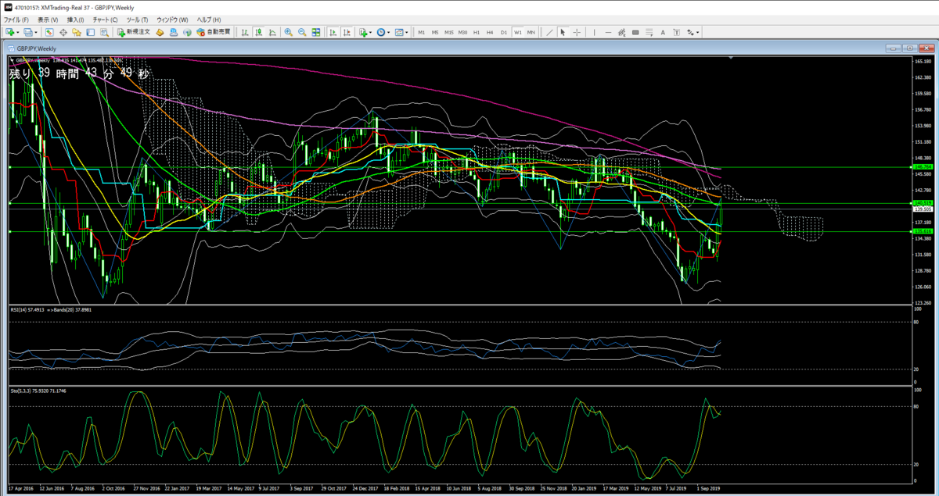The width and height of the screenshot is (939, 496).
Task: Show the Terminal panel
Action: click(90, 32)
